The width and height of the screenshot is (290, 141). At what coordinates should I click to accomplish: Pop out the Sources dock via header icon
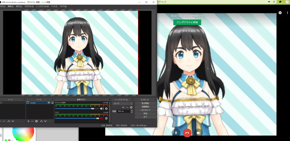coord(53,100)
